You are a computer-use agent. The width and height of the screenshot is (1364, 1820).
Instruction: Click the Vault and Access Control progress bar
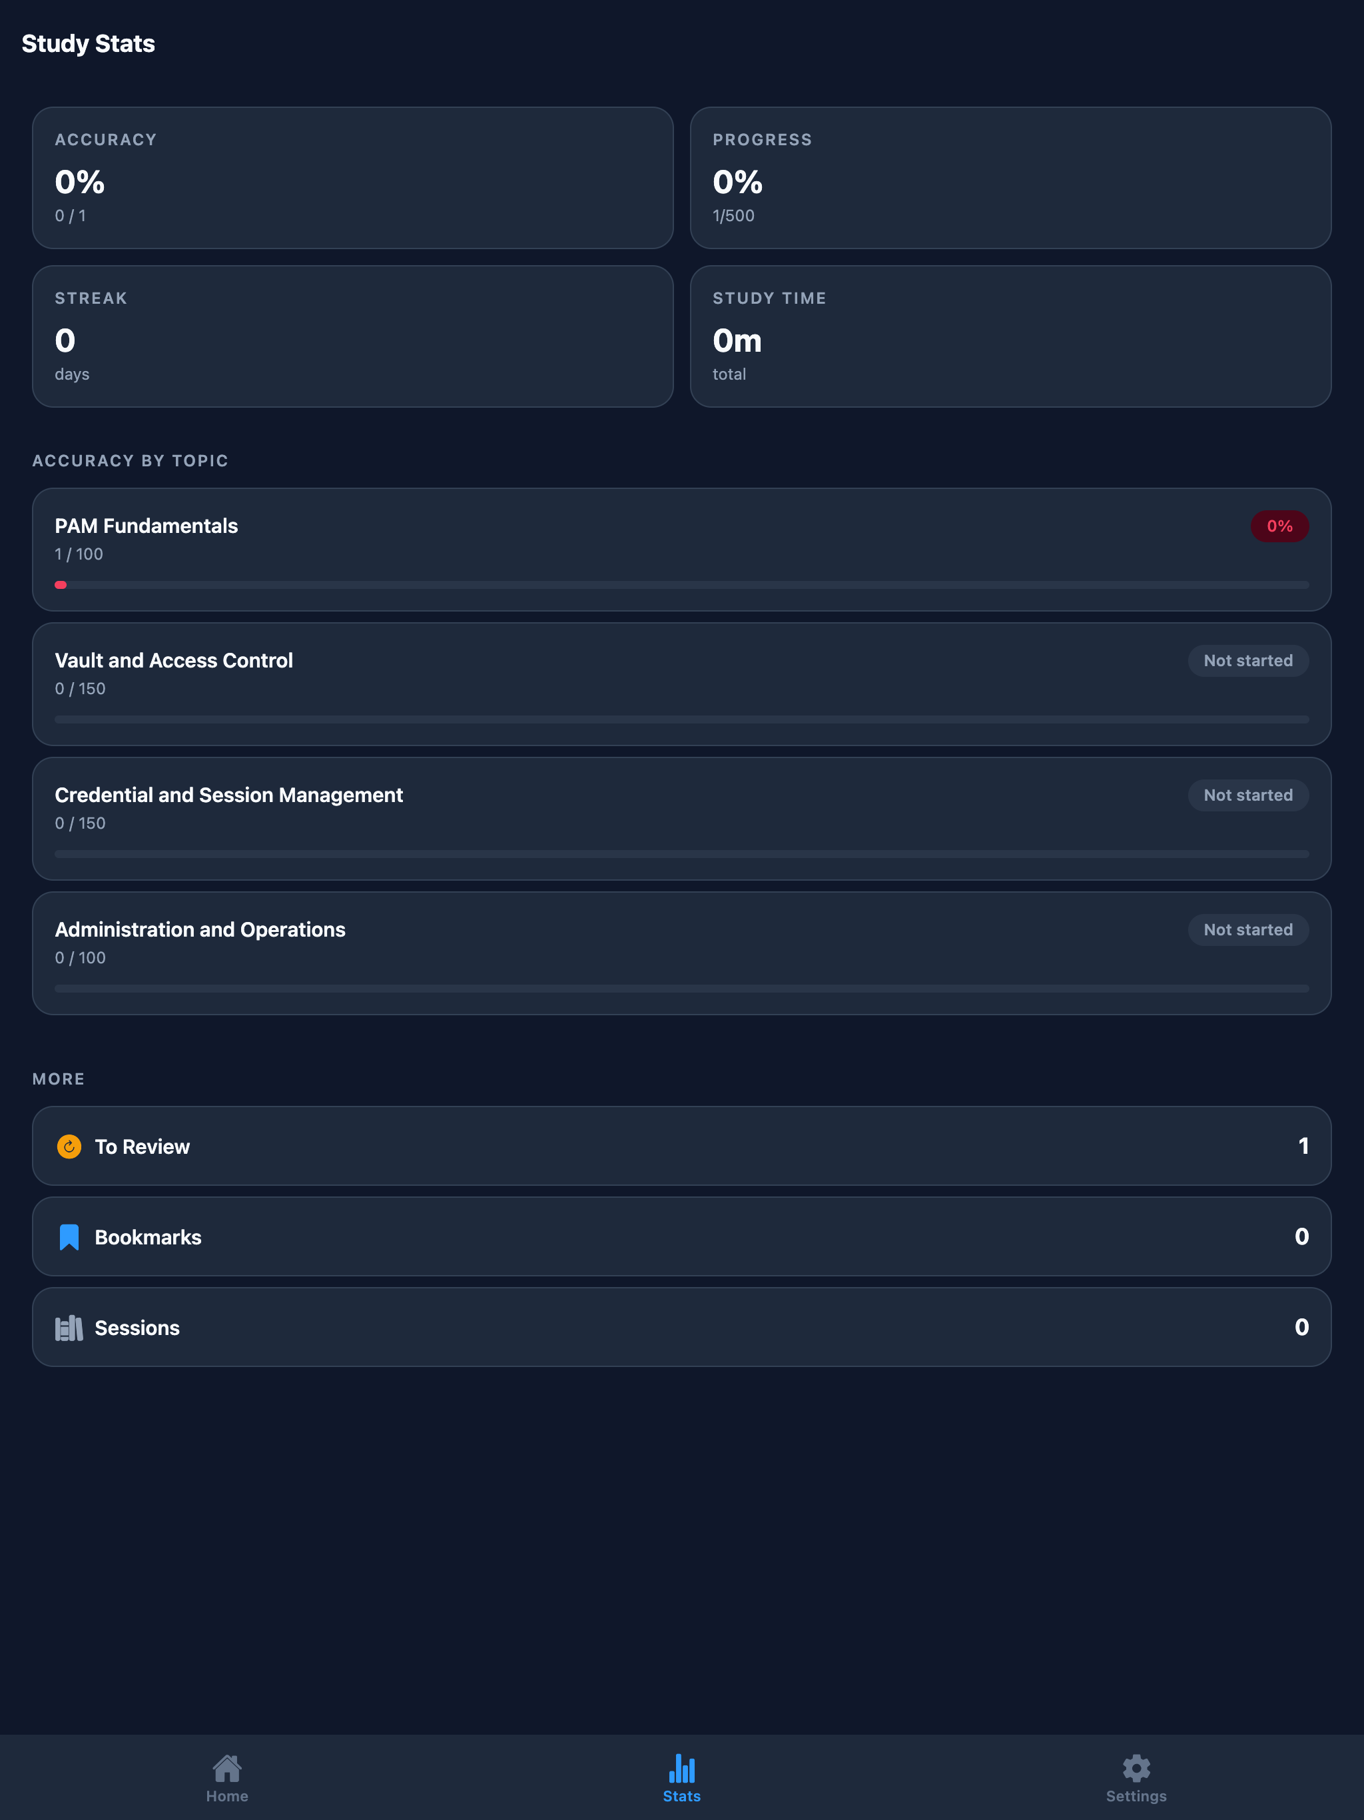(682, 719)
